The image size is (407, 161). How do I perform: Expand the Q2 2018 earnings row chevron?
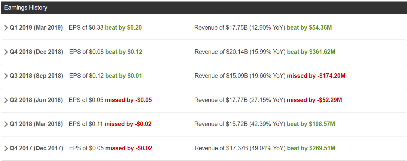point(6,100)
